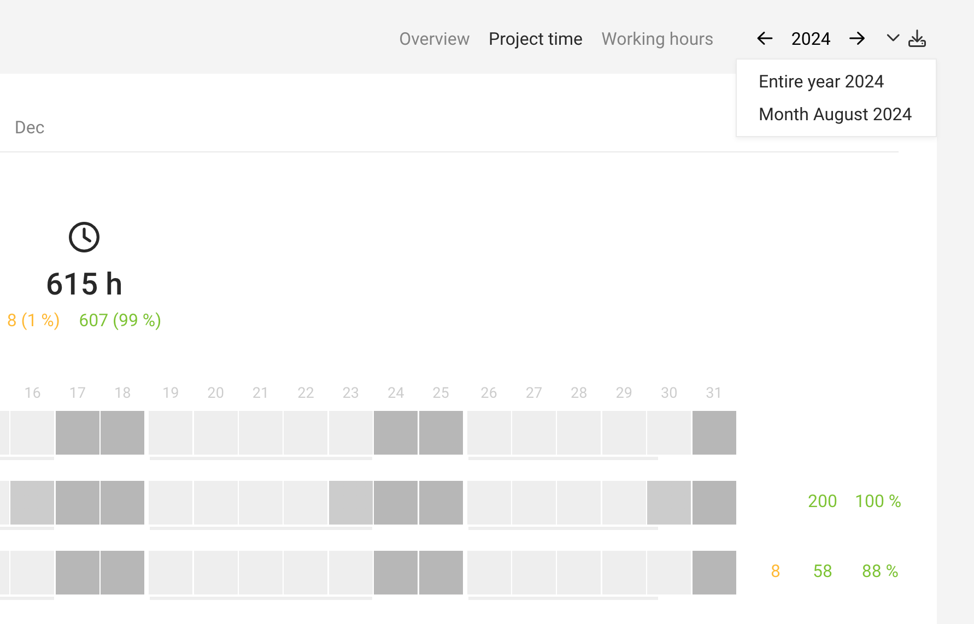Click the green 607 (99 %) value
Image resolution: width=974 pixels, height=624 pixels.
120,320
